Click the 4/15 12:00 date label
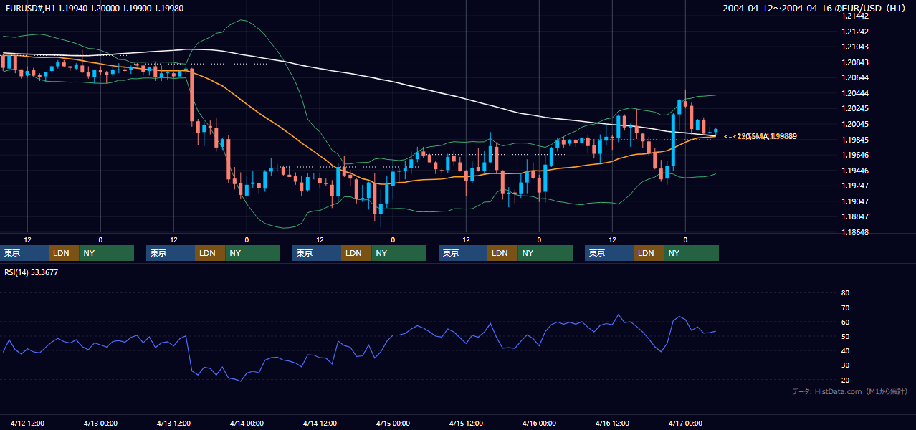This screenshot has height=430, width=916. pos(467,423)
